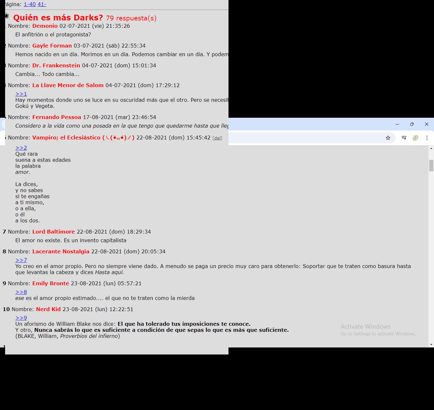The image size is (434, 410).
Task: Bookmark this page with the star icon
Action: [388, 138]
